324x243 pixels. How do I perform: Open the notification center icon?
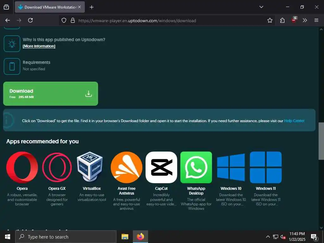[x=314, y=237]
